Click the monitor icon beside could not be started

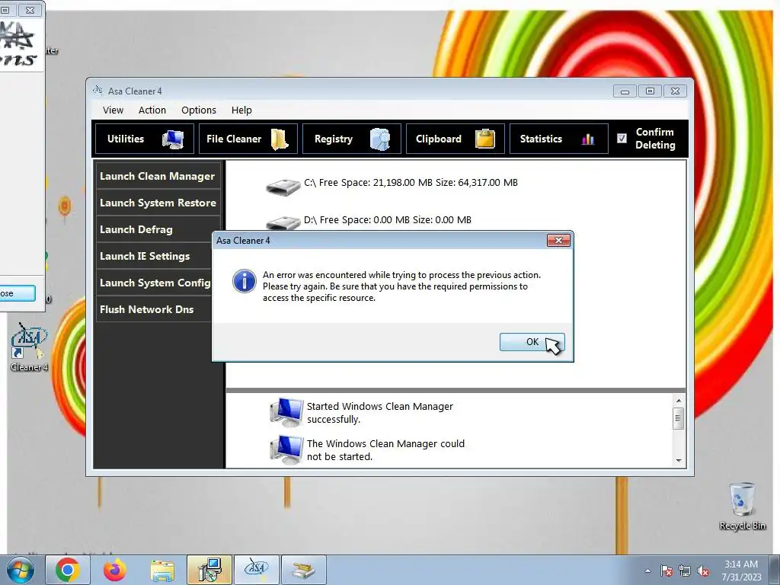pos(286,449)
